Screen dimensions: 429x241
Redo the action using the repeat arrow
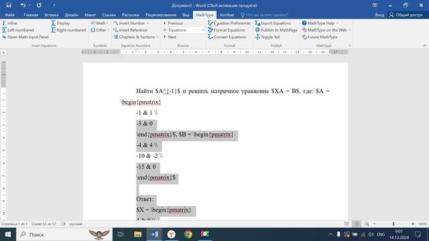[39, 5]
